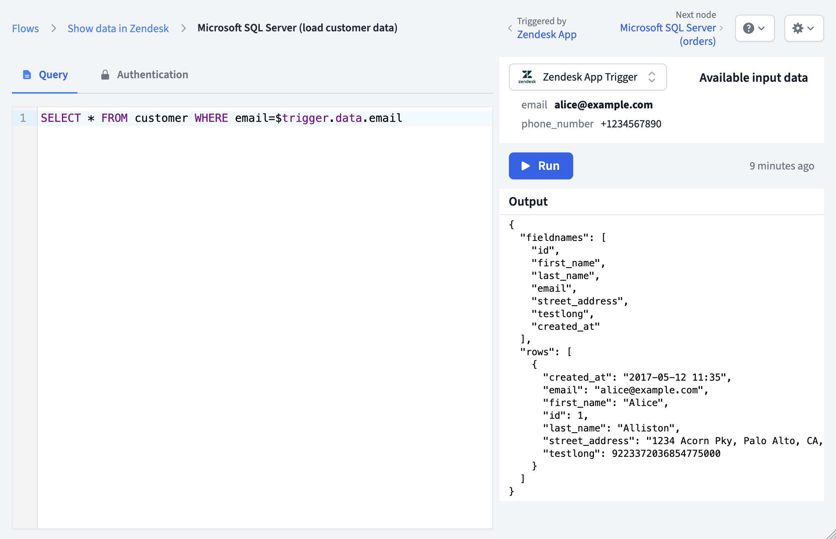Click the document icon on Query tab

click(27, 75)
